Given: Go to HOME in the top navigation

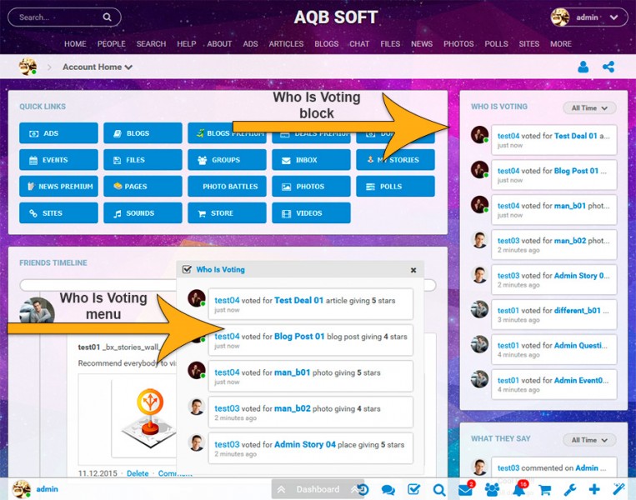Looking at the screenshot, I should click(x=75, y=44).
